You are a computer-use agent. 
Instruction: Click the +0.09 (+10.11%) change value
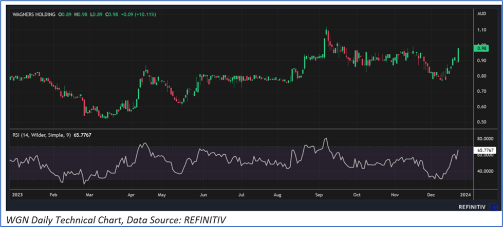pos(138,14)
